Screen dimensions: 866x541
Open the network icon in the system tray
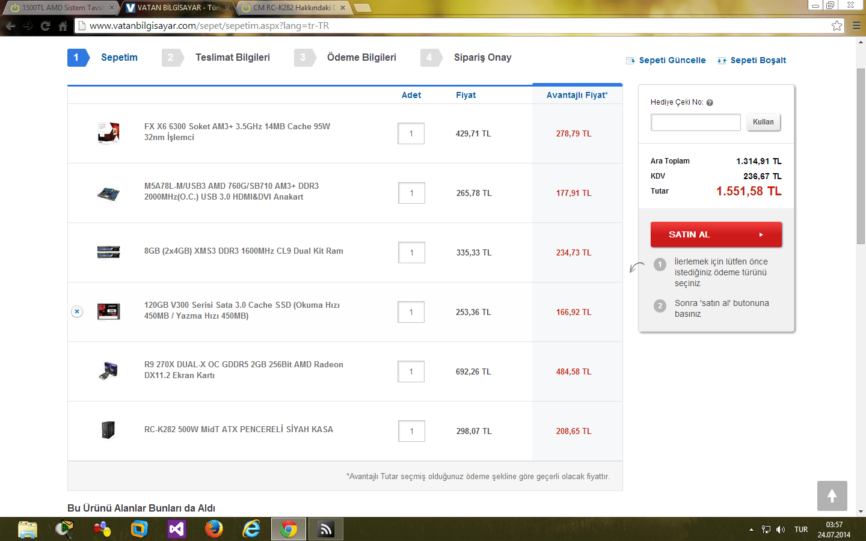tap(766, 530)
